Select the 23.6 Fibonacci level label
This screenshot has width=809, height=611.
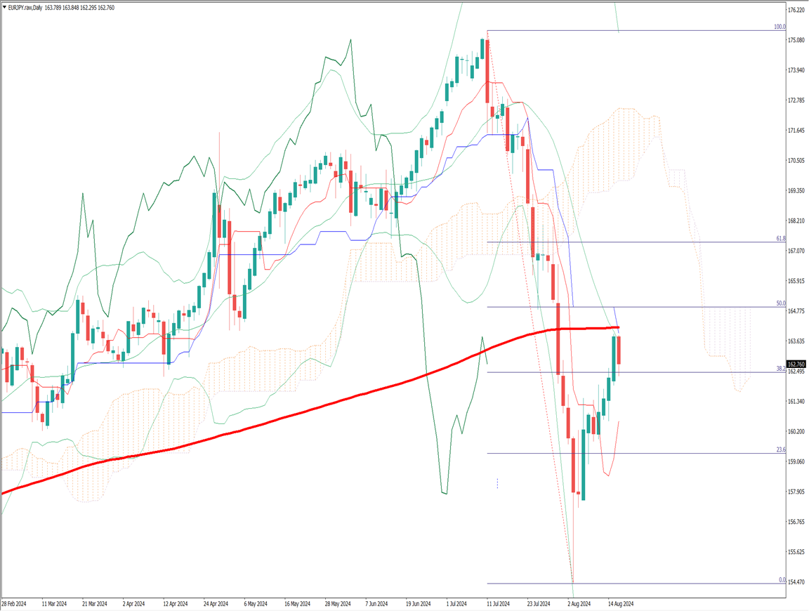[x=780, y=449]
